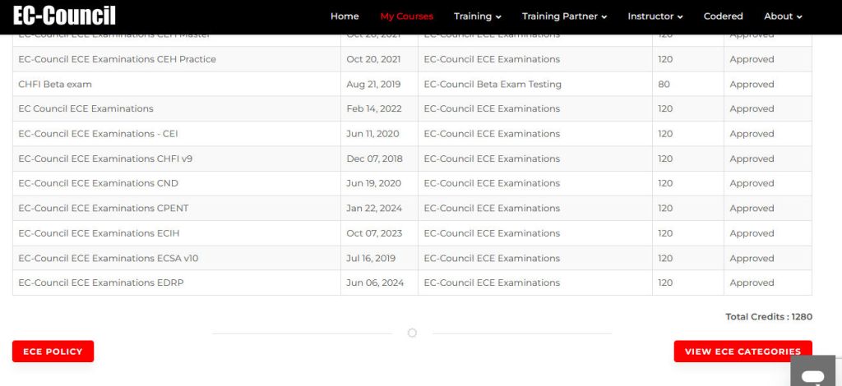
Task: Open the Instructor dropdown menu
Action: 655,16
